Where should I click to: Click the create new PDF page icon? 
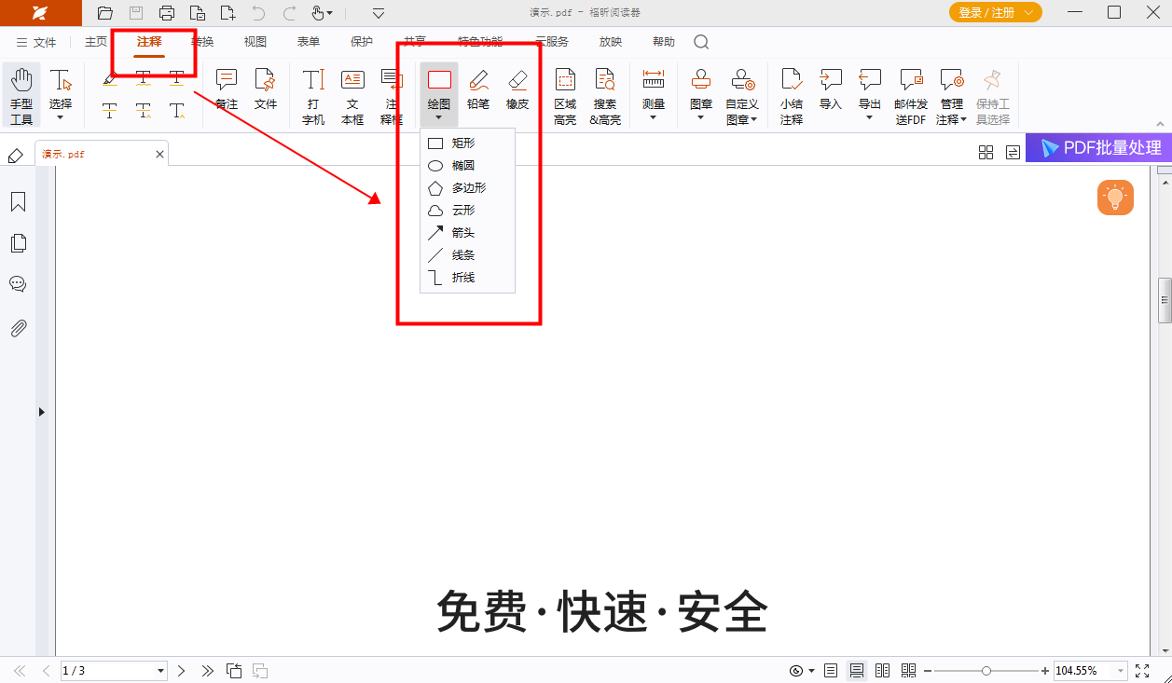228,13
